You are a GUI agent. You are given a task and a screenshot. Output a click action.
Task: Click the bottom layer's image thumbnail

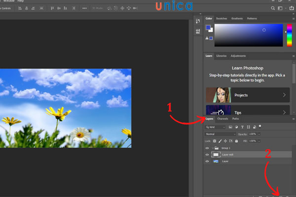tap(216, 161)
